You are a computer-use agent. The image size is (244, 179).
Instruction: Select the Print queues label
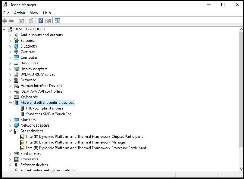click(31, 153)
